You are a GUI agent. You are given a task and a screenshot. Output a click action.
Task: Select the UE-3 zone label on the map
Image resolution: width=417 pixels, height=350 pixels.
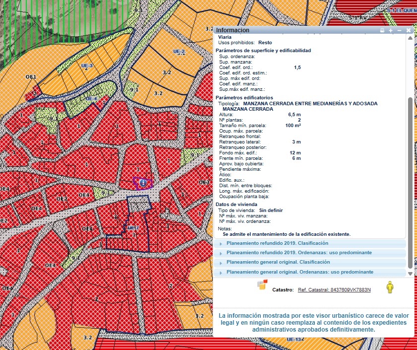(x=87, y=66)
